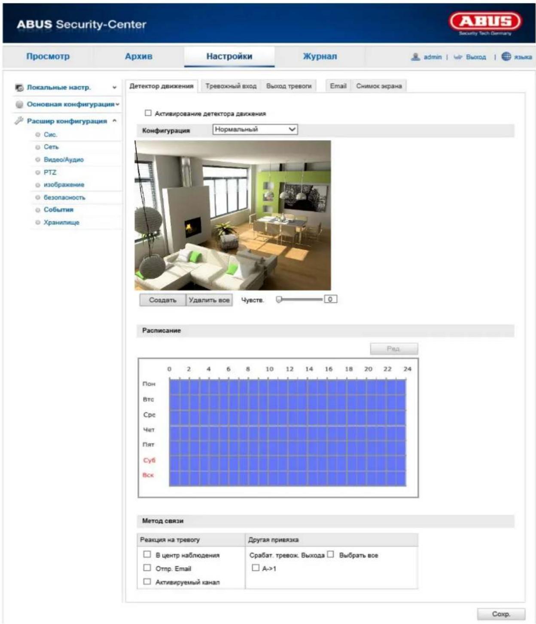
Task: Switch to the alarm input tab
Action: [231, 86]
